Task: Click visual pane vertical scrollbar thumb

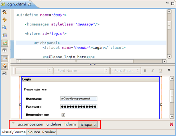Action: 172,96
